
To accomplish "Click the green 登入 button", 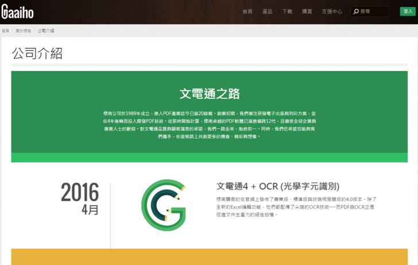I will pos(408,11).
